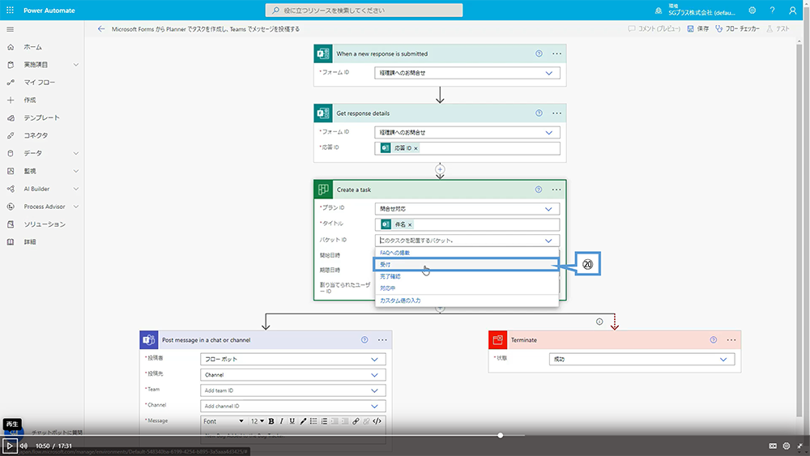Open help for 'When a new response is submitted'
The image size is (810, 456).
539,53
